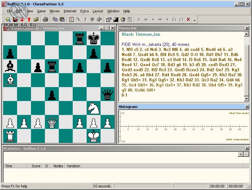Select the black queen on the board
The height and width of the screenshot is (190, 252).
coord(108,94)
